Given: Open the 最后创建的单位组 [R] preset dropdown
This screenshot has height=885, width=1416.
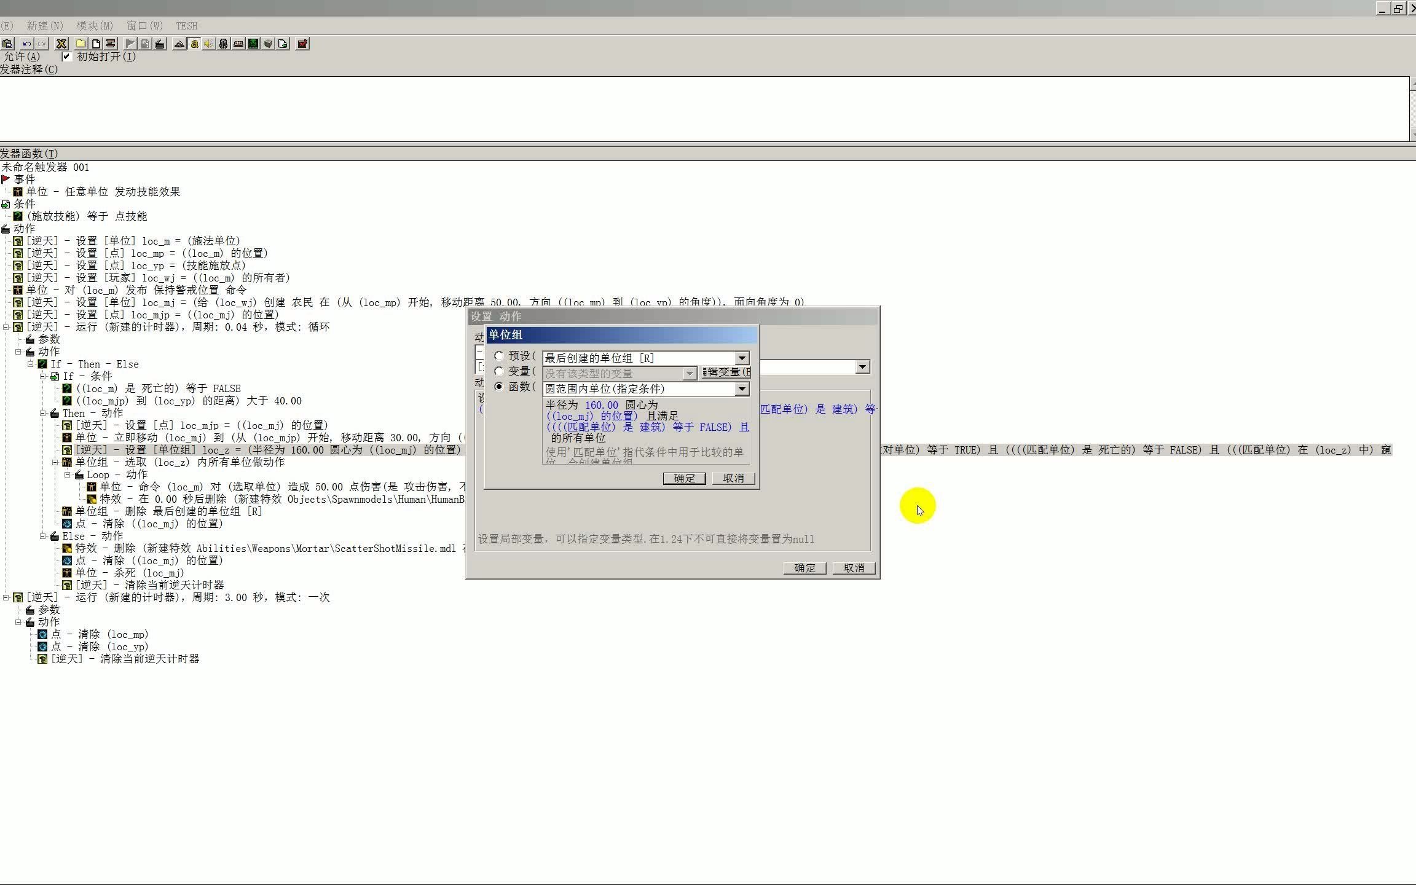Looking at the screenshot, I should [x=742, y=358].
